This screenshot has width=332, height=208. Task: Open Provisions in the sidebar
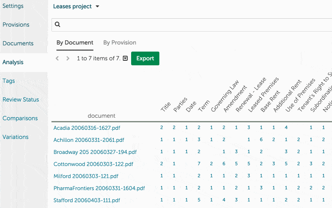click(x=16, y=25)
